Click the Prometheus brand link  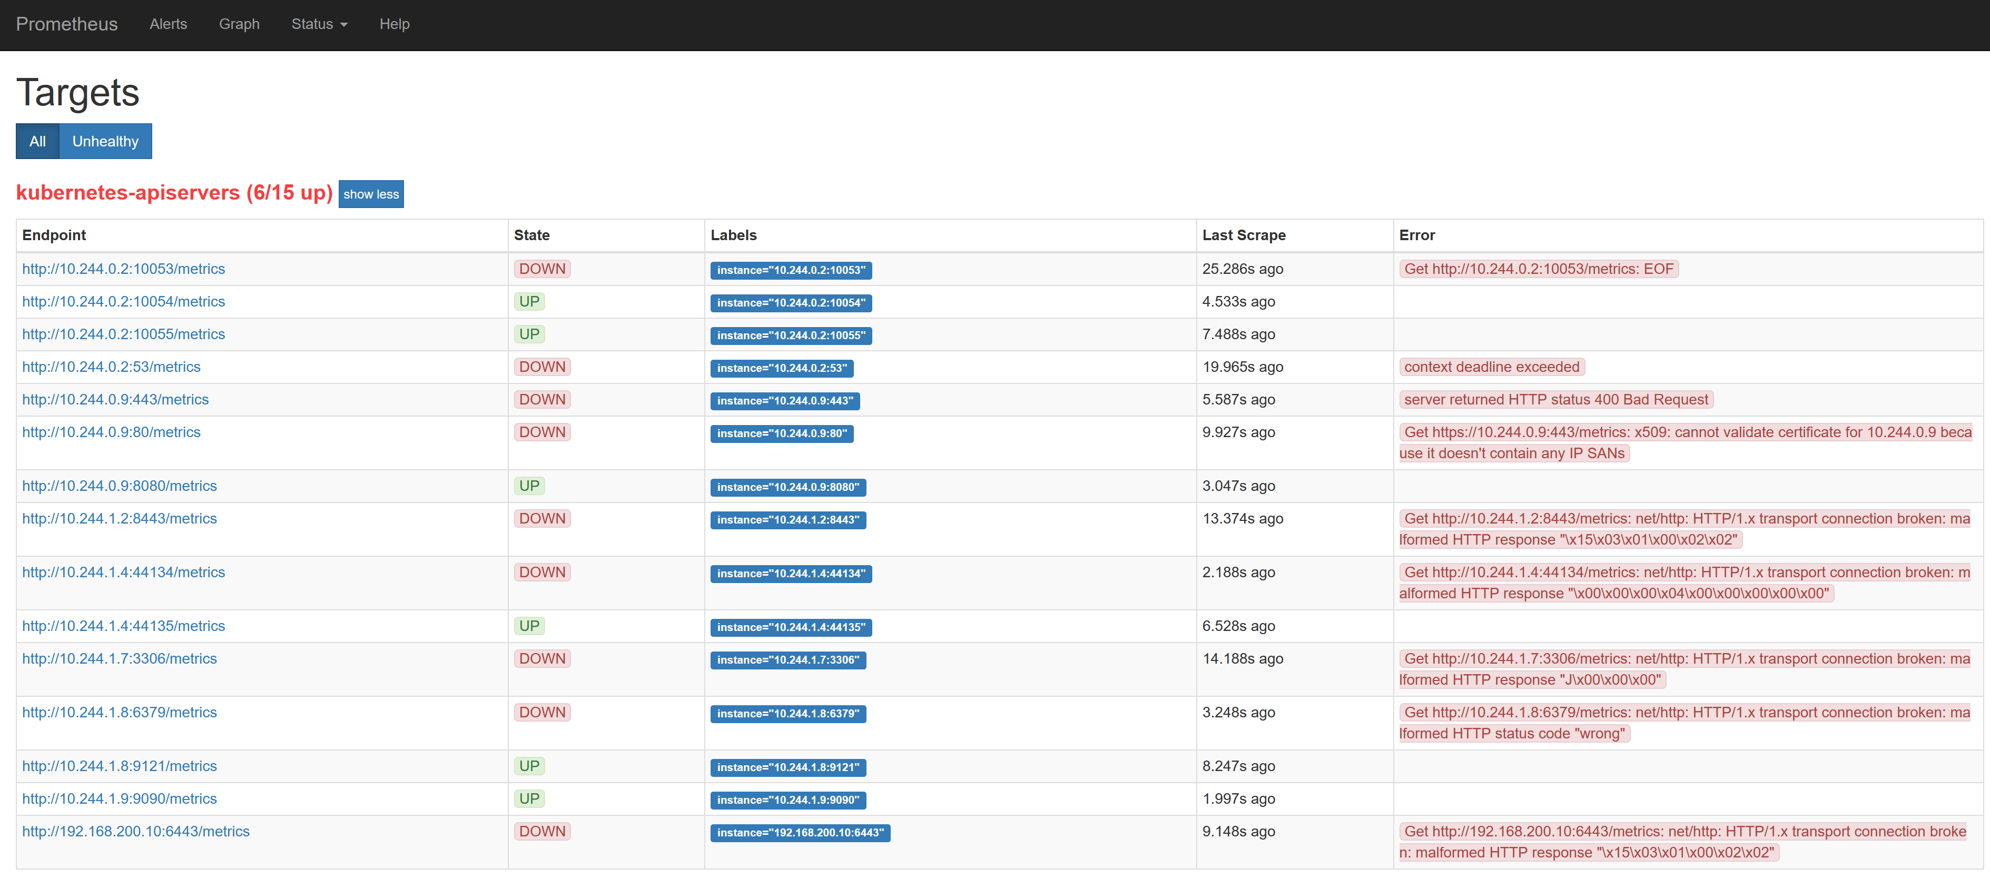pos(66,24)
